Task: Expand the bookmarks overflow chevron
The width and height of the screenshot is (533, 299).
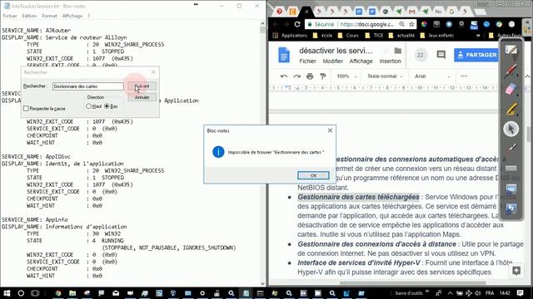Action: [x=478, y=35]
